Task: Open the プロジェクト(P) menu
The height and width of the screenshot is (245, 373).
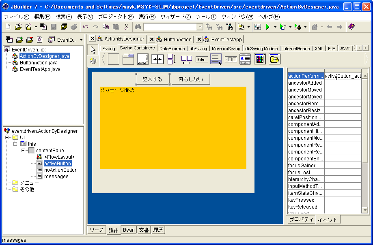Action: [x=116, y=17]
